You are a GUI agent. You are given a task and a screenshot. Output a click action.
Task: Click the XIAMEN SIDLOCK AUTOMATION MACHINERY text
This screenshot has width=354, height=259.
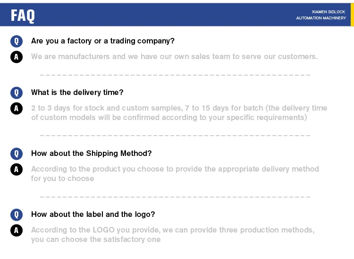click(x=321, y=15)
